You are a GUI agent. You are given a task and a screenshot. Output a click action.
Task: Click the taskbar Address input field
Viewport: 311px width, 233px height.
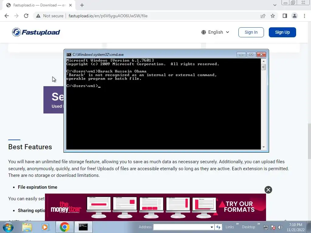coord(182,227)
